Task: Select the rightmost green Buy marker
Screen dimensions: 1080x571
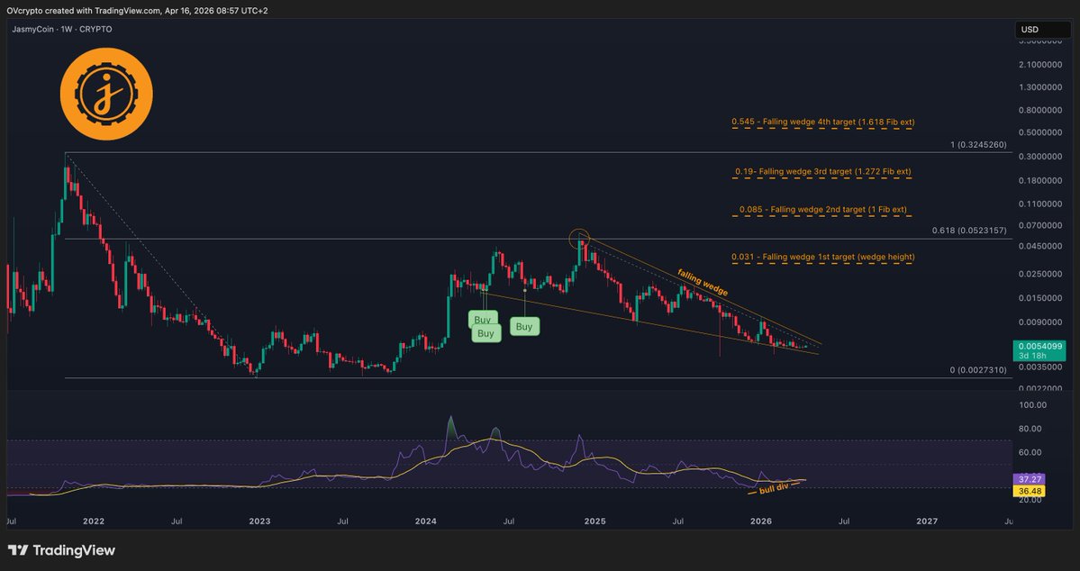Action: tap(524, 326)
